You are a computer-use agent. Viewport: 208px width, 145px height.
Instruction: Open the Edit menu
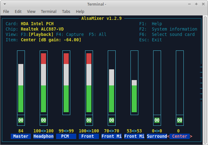pos(18,12)
